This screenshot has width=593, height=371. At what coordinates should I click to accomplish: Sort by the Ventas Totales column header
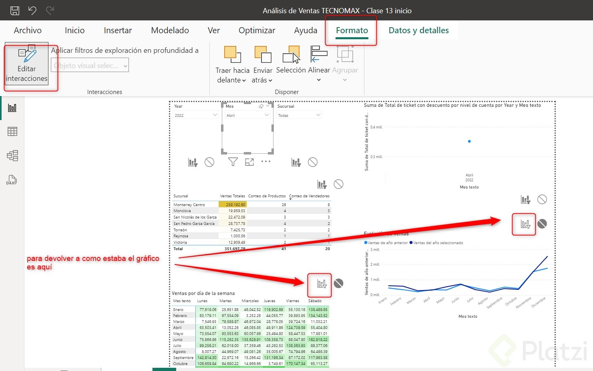[x=232, y=196]
